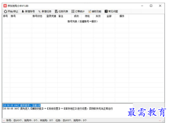Sort by the 序号 column header

pos(5,16)
